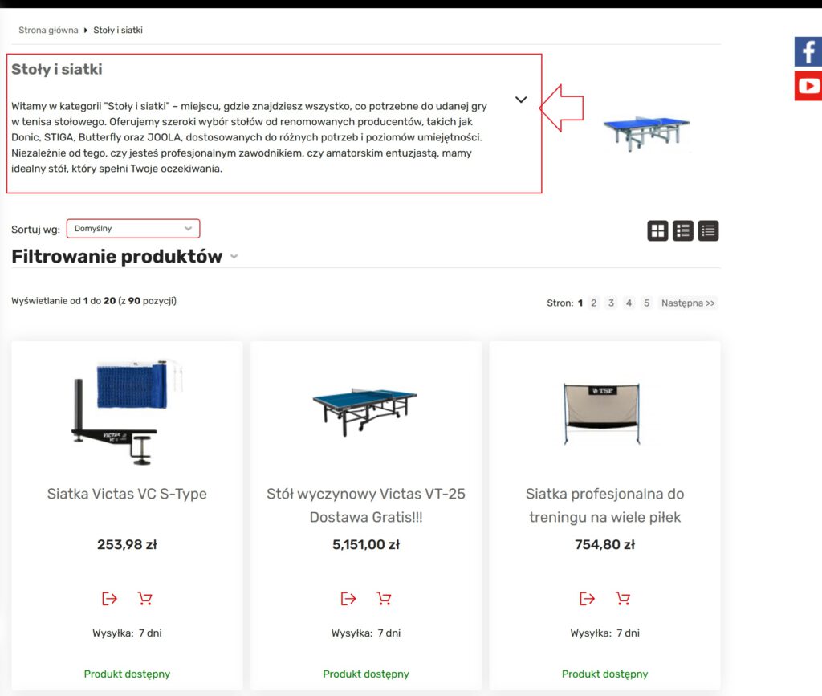822x696 pixels.
Task: Open the YouTube channel icon
Action: pyautogui.click(x=808, y=85)
